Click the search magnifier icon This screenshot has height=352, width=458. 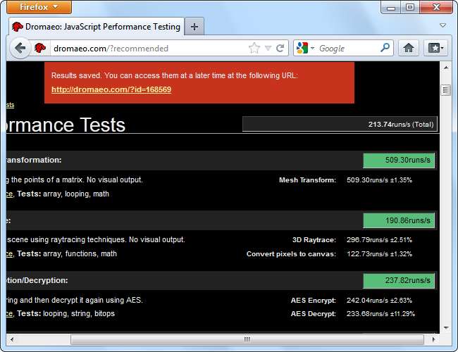[x=385, y=48]
